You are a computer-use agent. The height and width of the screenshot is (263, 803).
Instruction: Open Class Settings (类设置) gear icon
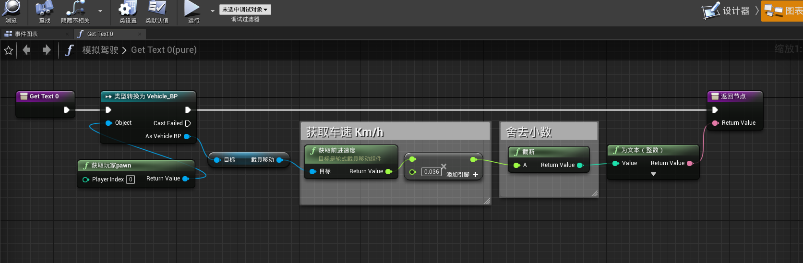128,8
